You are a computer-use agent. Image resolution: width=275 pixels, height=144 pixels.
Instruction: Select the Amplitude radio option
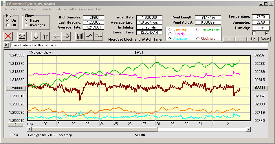pos(170,39)
